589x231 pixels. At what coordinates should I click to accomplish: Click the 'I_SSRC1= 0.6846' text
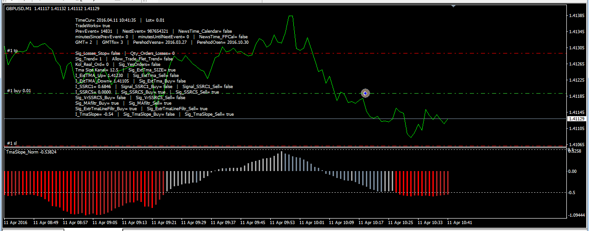pos(93,86)
